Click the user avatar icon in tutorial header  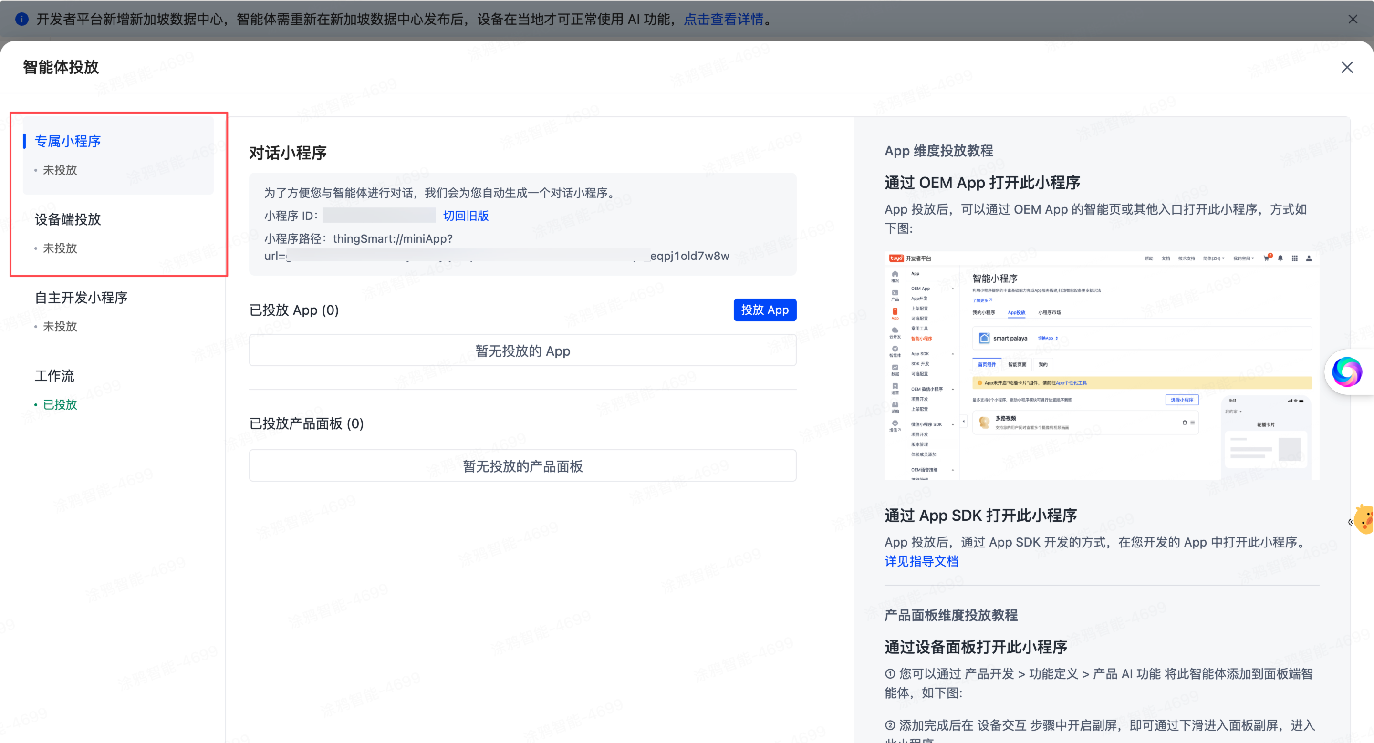(x=1310, y=259)
